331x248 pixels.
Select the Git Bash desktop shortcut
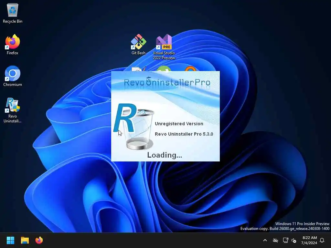point(138,45)
